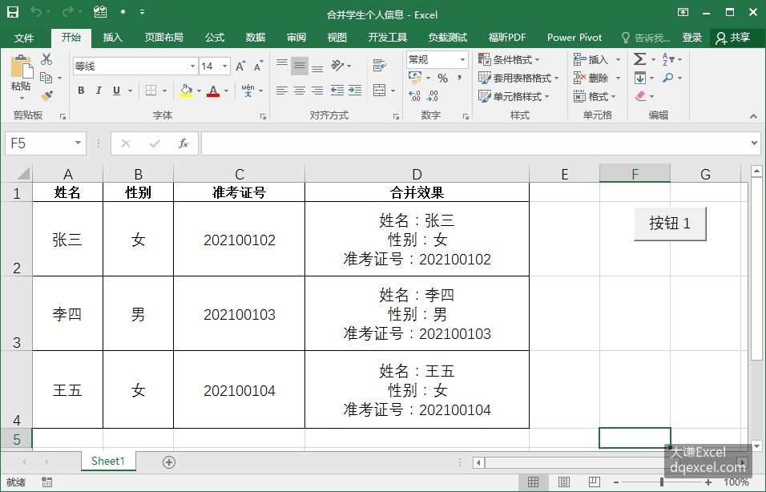
Task: Switch to the 数据 tab
Action: [x=255, y=38]
